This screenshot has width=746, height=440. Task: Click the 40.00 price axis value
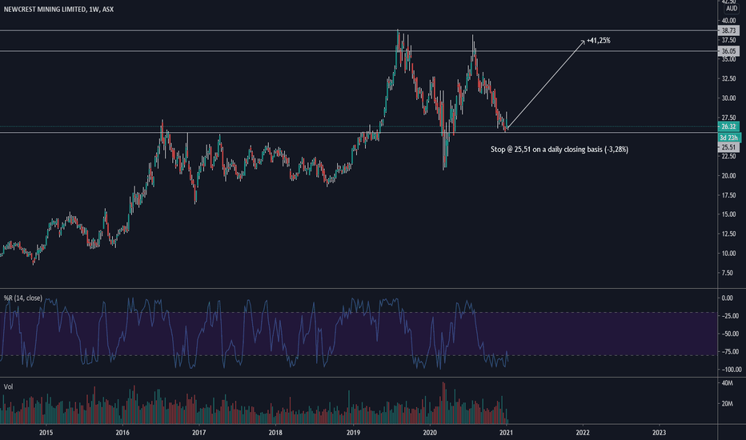coord(728,21)
